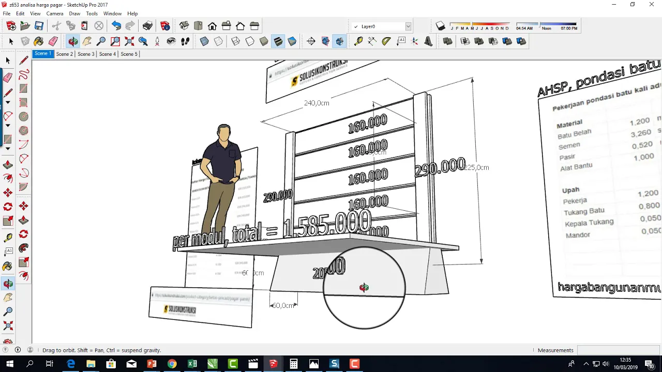Select Paint Bucket in top toolbar
This screenshot has height=372, width=662.
click(x=39, y=41)
